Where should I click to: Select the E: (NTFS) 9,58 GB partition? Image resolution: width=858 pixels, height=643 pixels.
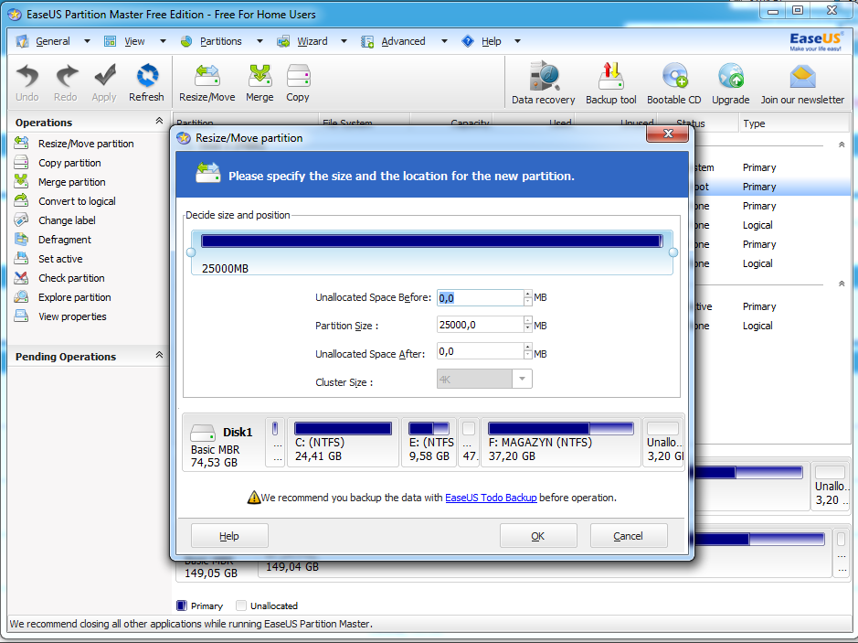tap(429, 443)
